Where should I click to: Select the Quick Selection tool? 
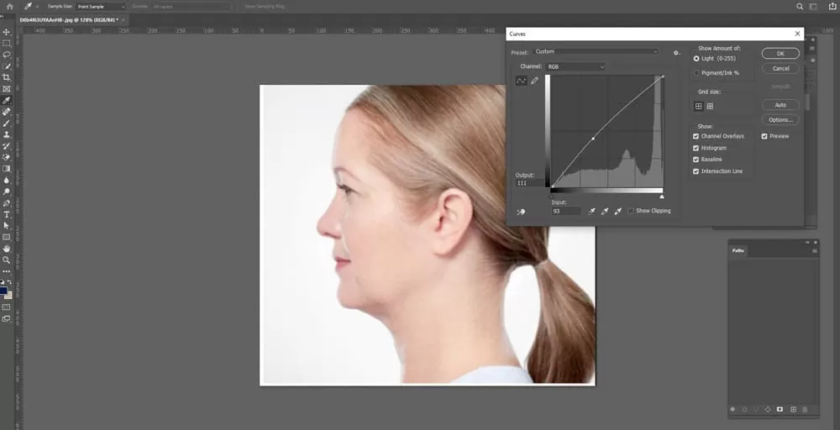pyautogui.click(x=7, y=66)
